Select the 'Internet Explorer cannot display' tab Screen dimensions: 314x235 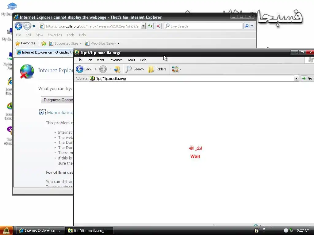click(x=45, y=52)
